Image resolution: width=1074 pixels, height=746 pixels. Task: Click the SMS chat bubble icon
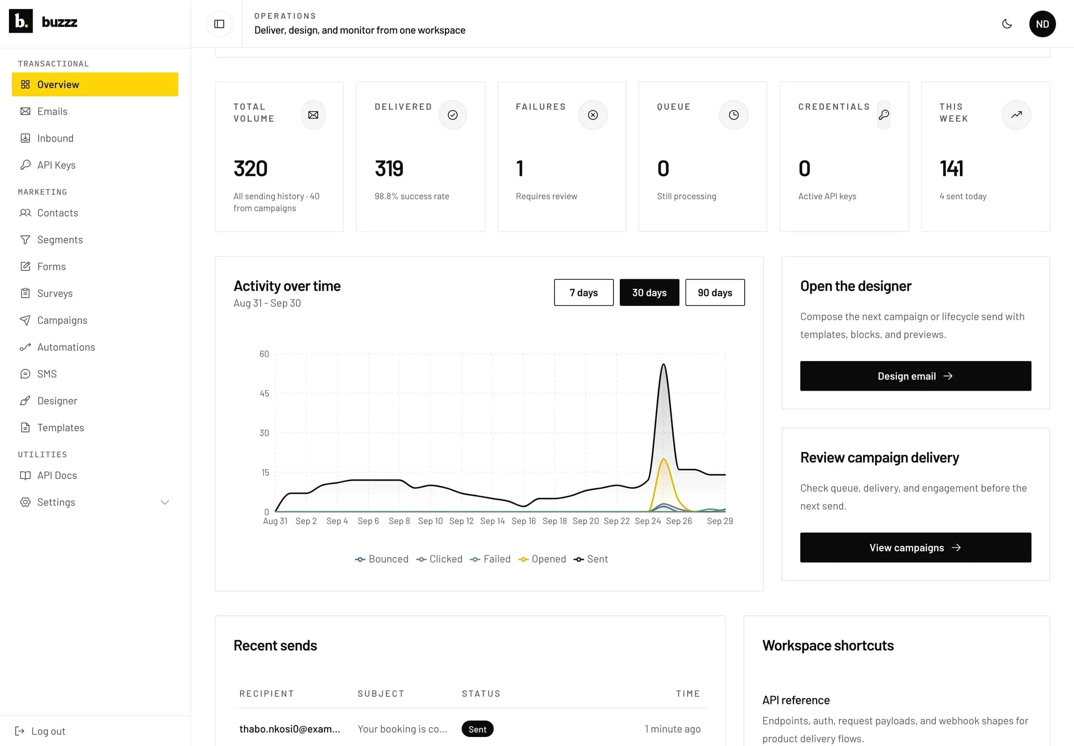[x=25, y=374]
